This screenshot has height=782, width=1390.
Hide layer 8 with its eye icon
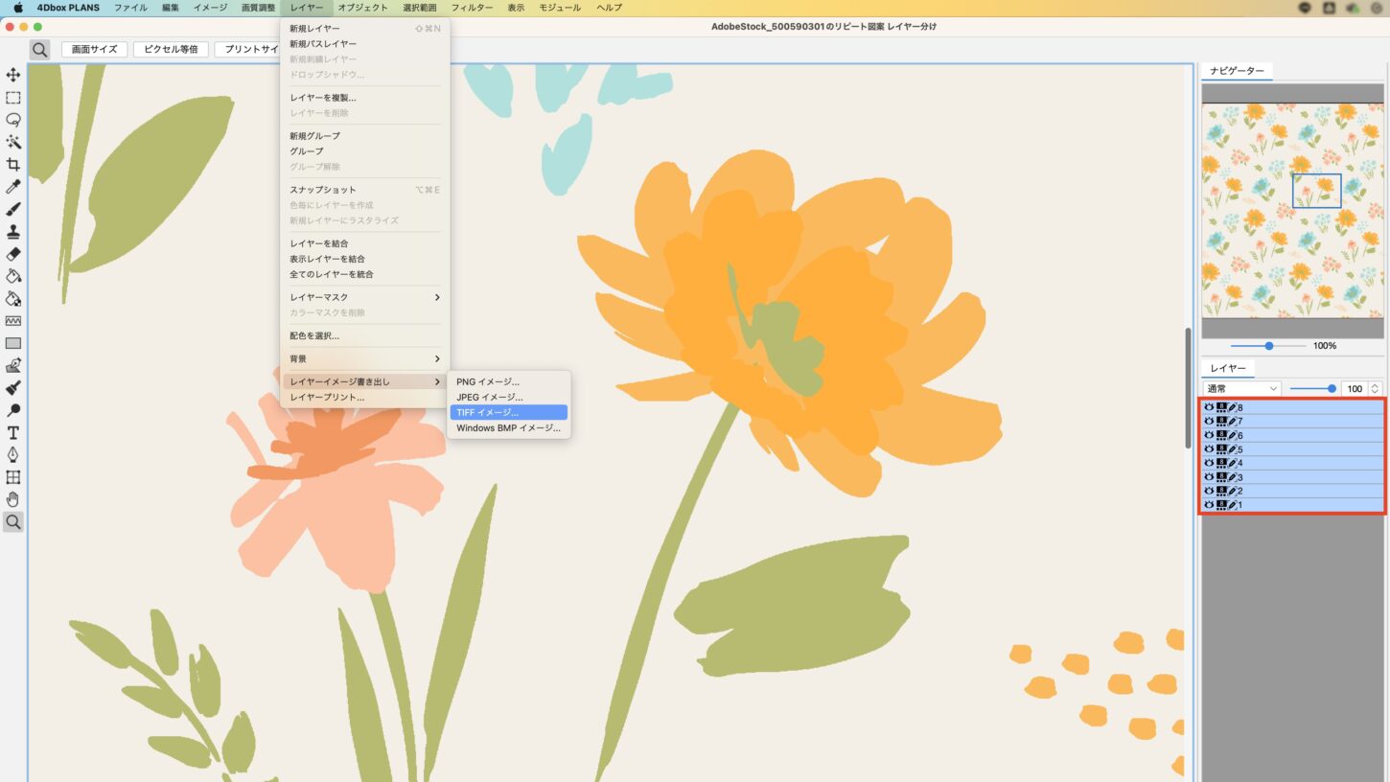1209,407
